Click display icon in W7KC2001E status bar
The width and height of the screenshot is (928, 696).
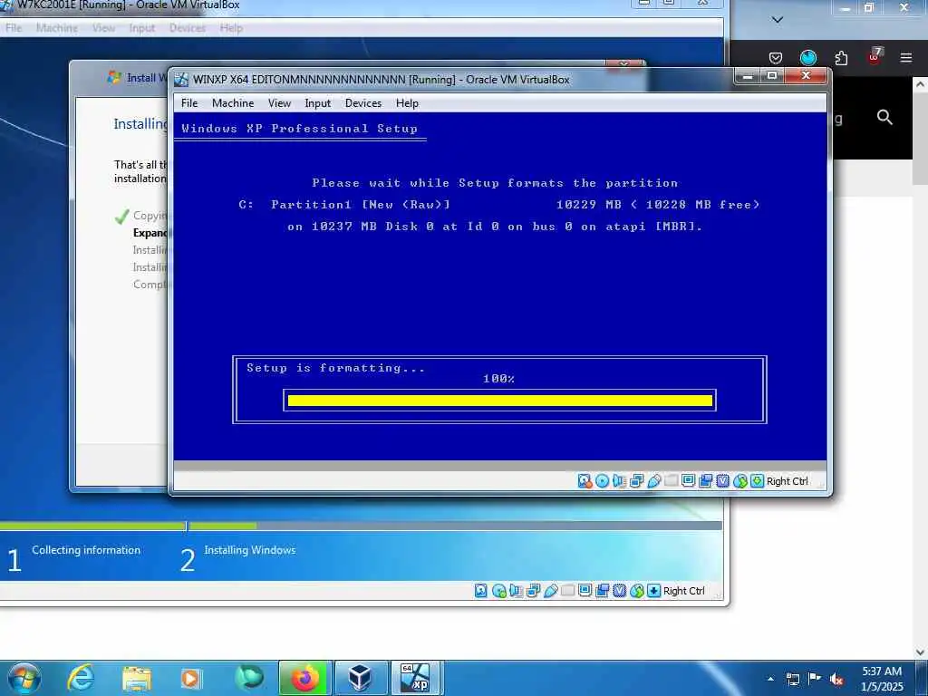coord(585,590)
